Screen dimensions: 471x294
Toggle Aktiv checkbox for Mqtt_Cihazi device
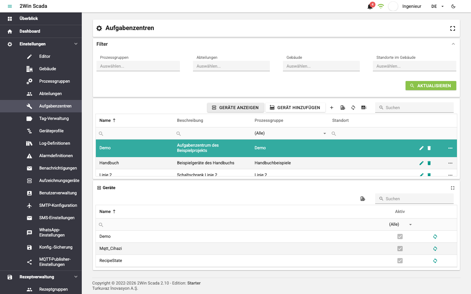[400, 249]
